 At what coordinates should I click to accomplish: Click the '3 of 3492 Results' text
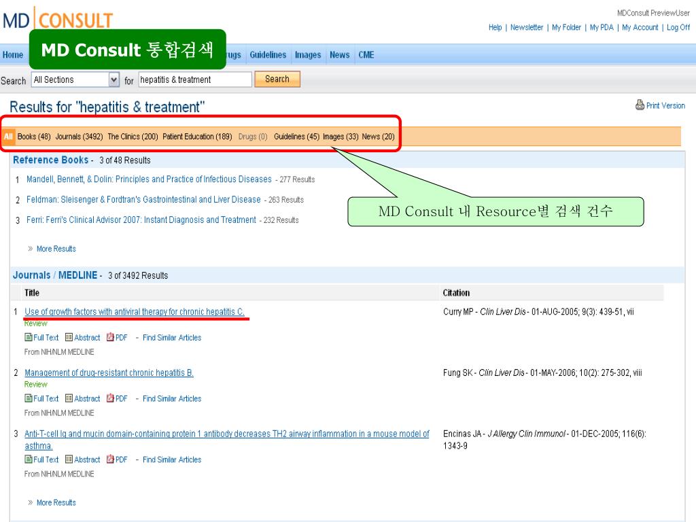[138, 275]
